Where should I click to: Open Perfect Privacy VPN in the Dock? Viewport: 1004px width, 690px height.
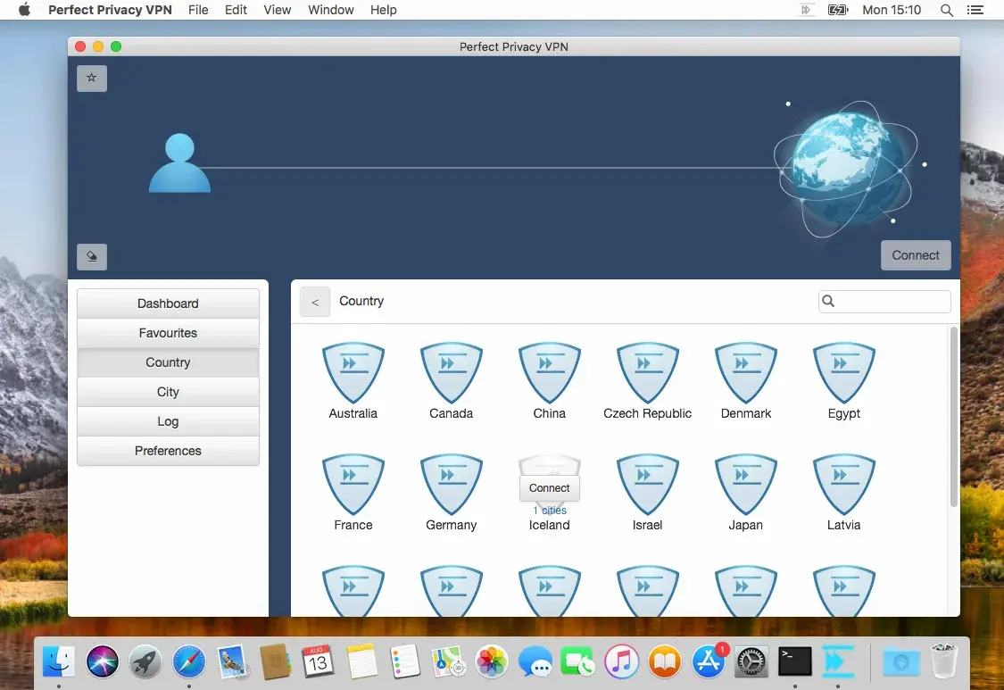(837, 661)
